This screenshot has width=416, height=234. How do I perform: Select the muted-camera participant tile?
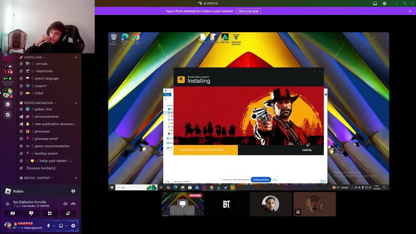pos(315,204)
